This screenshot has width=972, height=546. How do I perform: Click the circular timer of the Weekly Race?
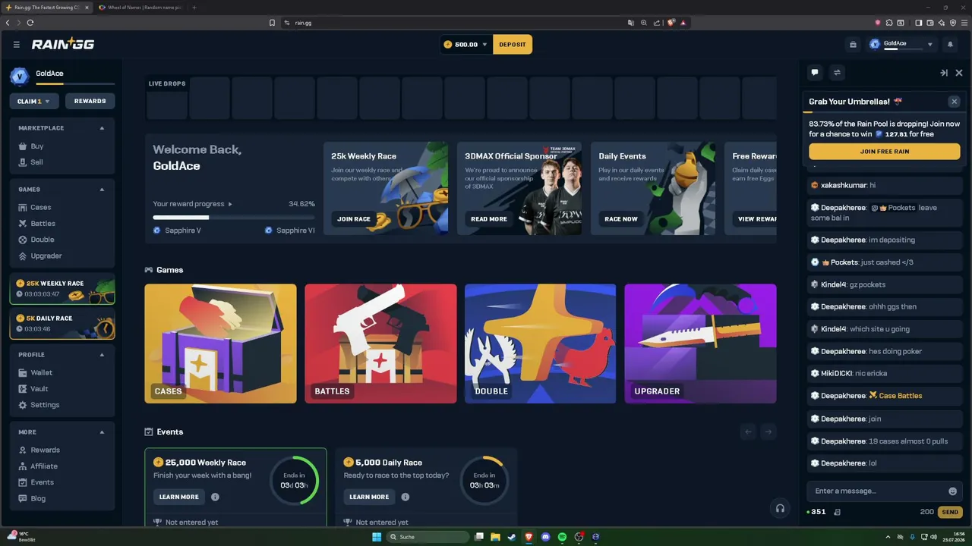pyautogui.click(x=294, y=480)
